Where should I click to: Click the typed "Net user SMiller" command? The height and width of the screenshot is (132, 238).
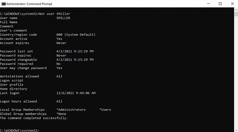pos(54,14)
